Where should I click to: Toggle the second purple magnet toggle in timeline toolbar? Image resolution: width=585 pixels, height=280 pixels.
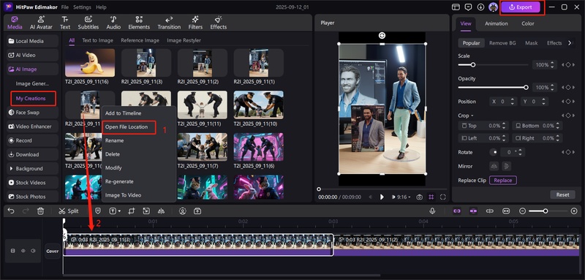point(473,211)
